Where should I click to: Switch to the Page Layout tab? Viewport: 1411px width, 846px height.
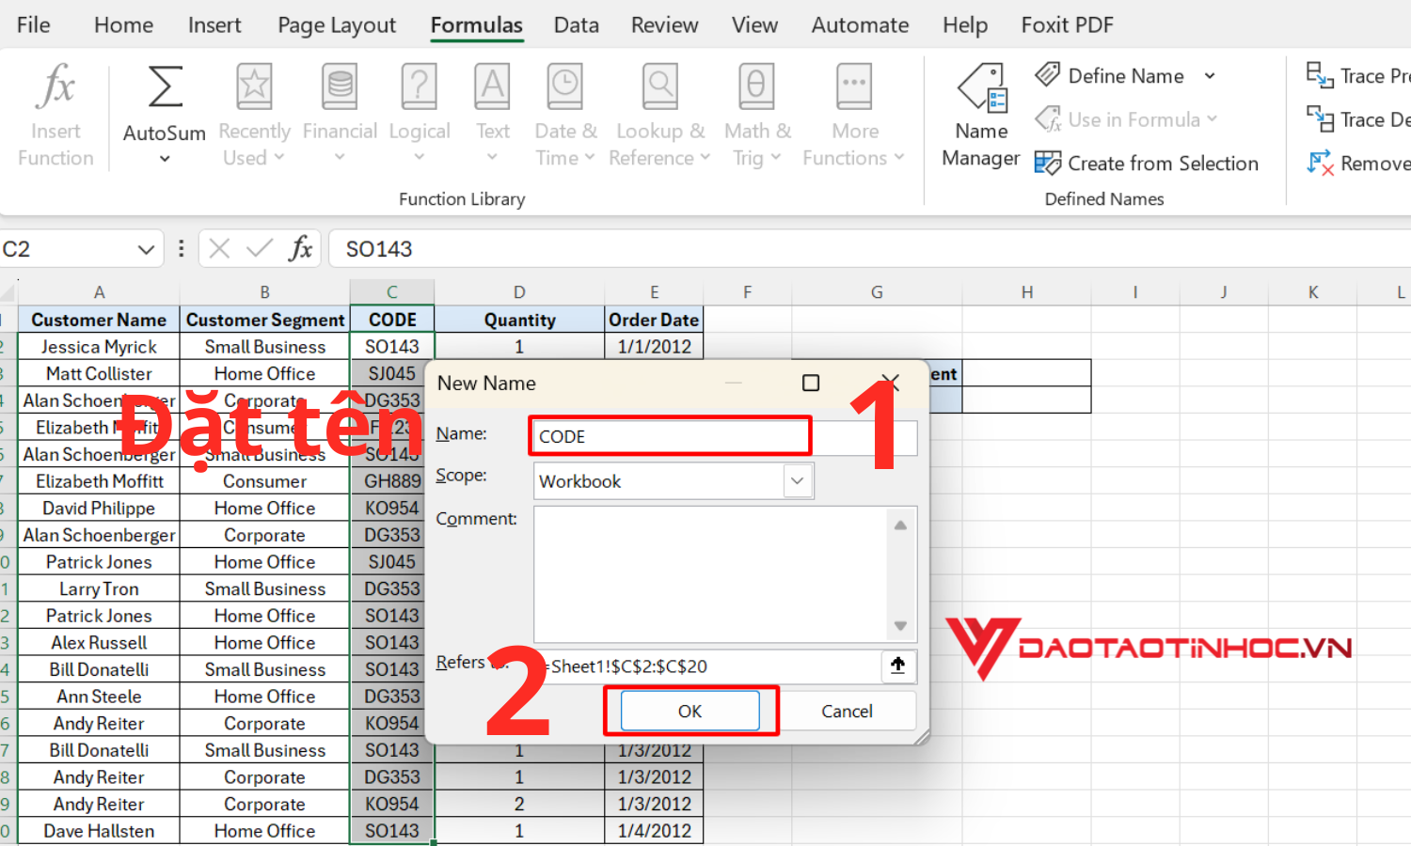(x=337, y=25)
